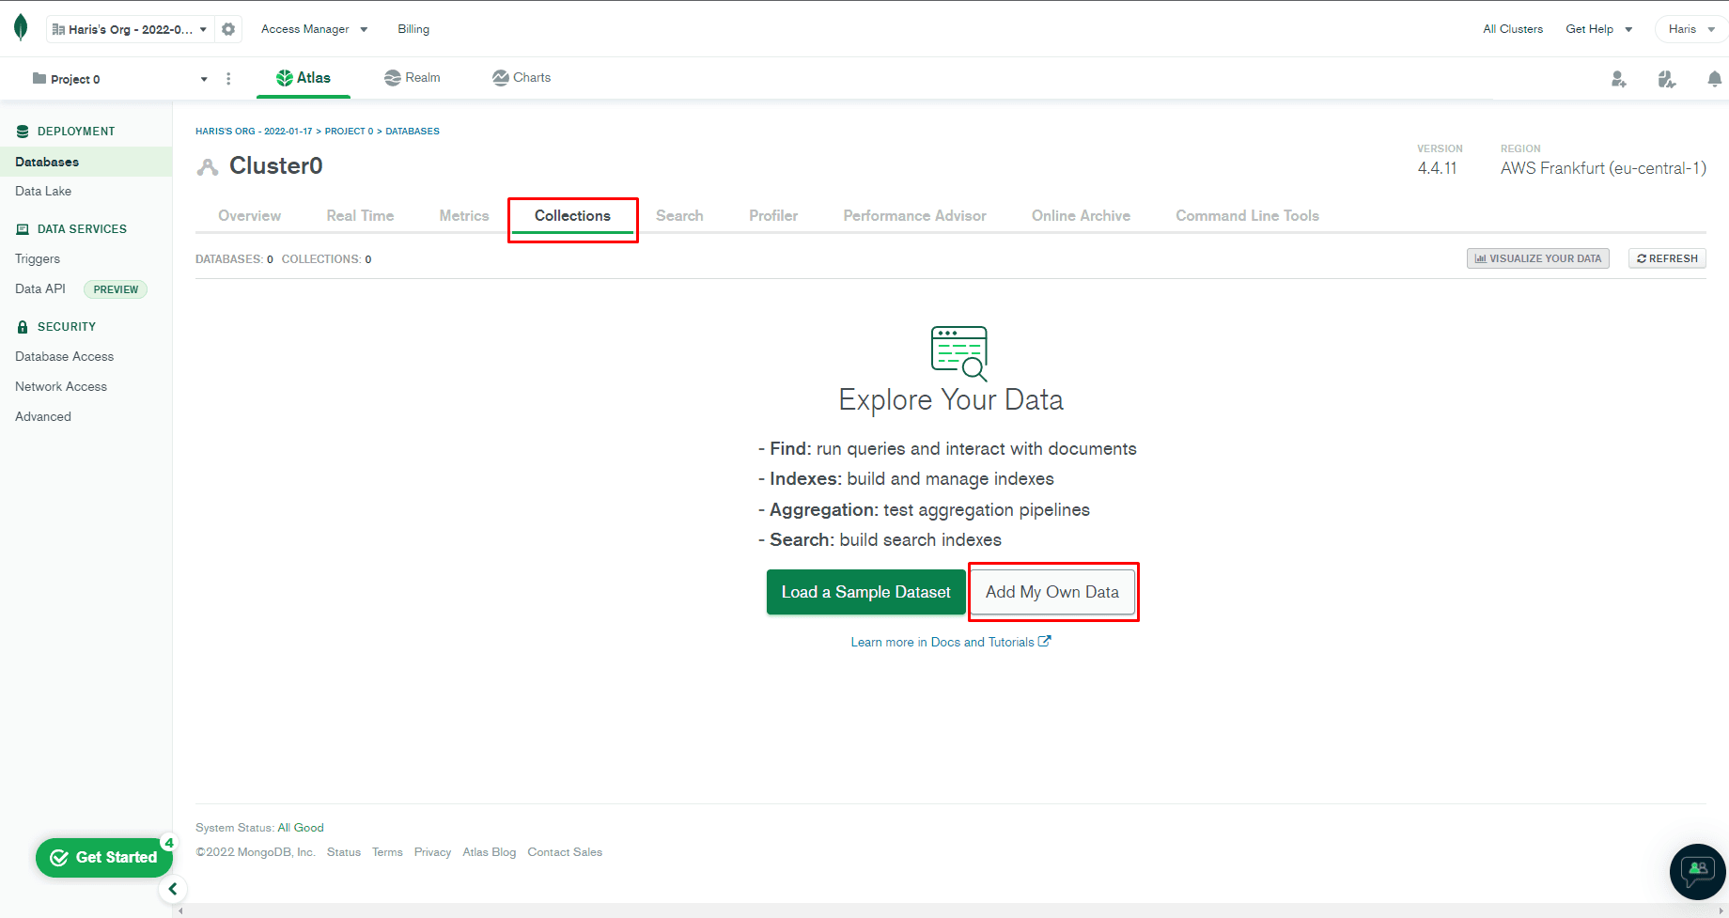Click the Data Services section icon
The height and width of the screenshot is (918, 1729).
pyautogui.click(x=23, y=229)
